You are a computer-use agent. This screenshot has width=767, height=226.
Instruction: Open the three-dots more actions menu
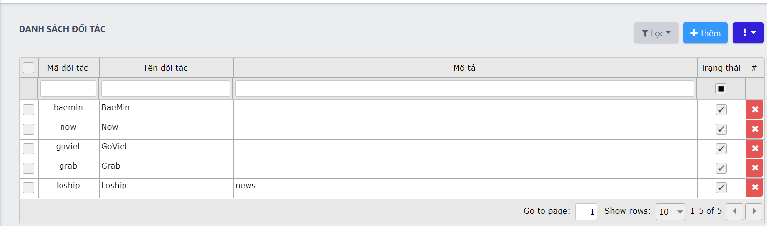point(747,33)
